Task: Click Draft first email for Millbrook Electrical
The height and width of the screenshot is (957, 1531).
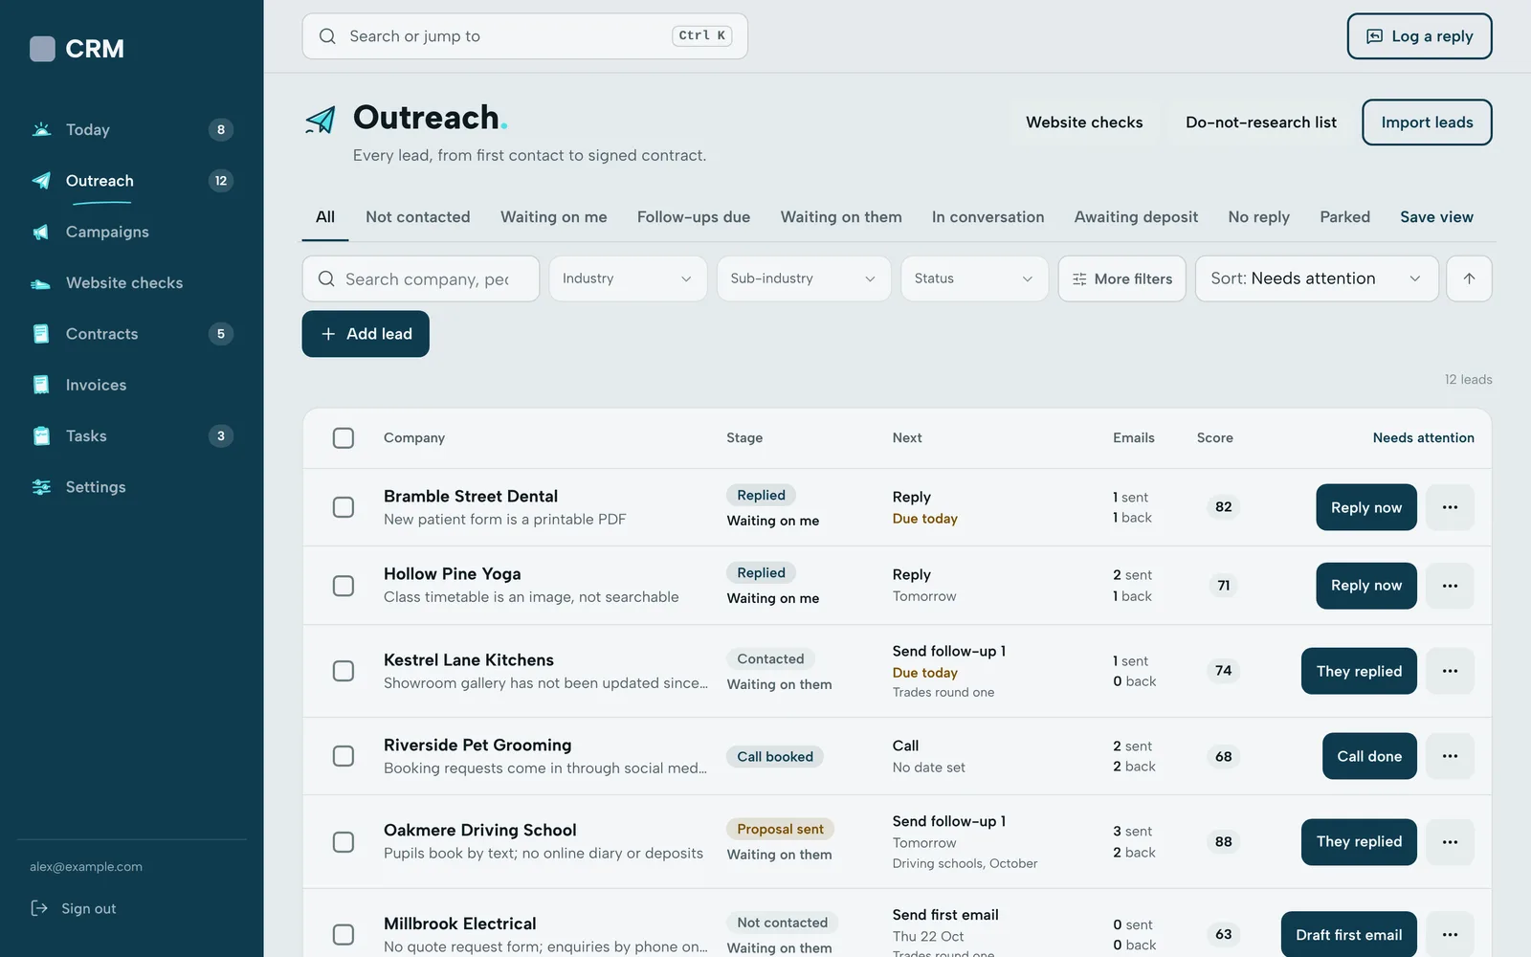Action: tap(1349, 934)
